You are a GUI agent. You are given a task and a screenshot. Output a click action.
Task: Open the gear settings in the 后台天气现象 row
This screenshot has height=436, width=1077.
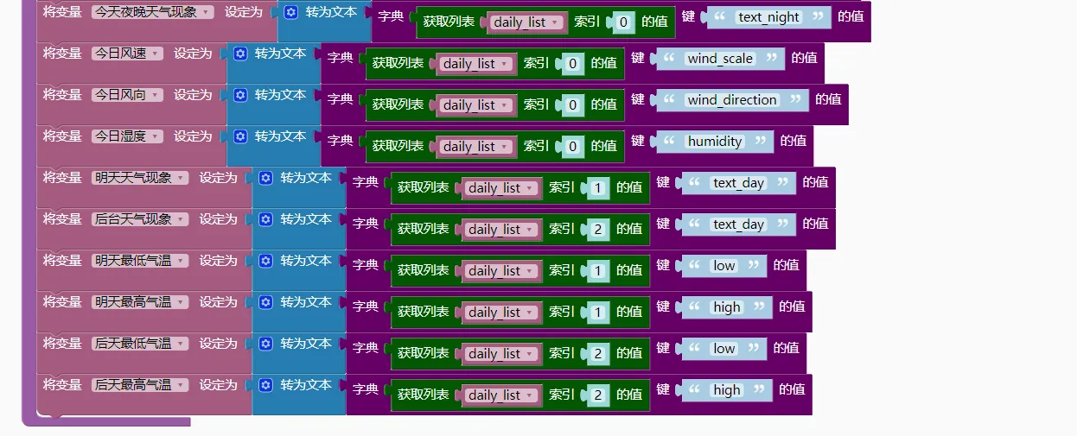click(265, 219)
